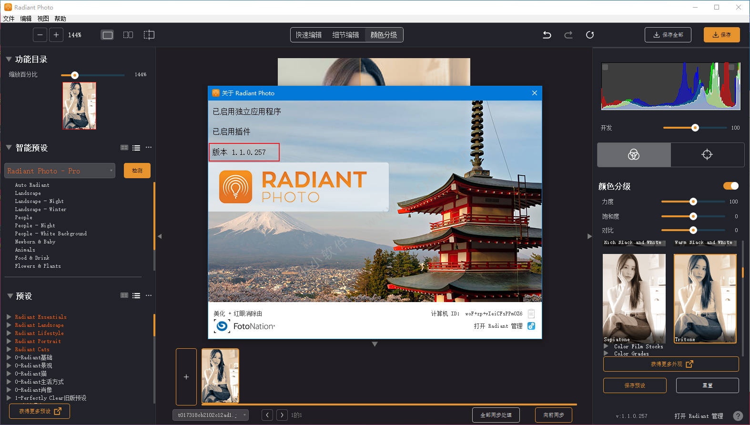Click help question mark icon
This screenshot has width=750, height=425.
point(738,416)
